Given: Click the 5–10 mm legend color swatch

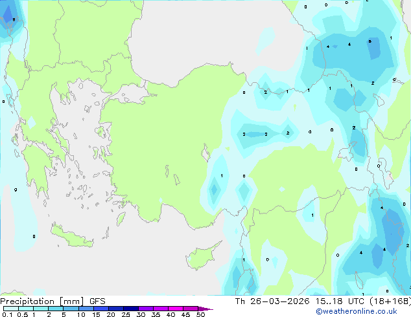Looking at the screenshot, I should click(71, 309).
